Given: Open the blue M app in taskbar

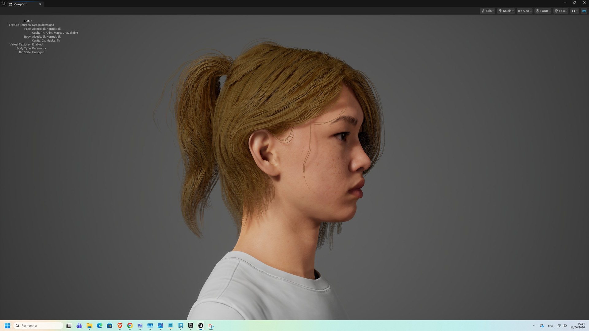Looking at the screenshot, I should [x=180, y=325].
